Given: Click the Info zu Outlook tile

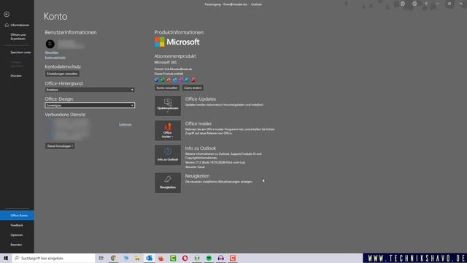Looking at the screenshot, I should pyautogui.click(x=168, y=155).
